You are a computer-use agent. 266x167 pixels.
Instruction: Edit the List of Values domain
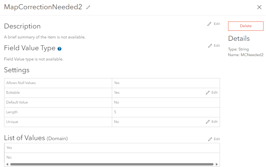pos(214,139)
